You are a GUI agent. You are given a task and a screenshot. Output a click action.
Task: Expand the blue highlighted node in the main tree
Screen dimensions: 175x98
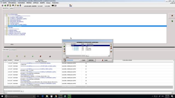coord(5,26)
